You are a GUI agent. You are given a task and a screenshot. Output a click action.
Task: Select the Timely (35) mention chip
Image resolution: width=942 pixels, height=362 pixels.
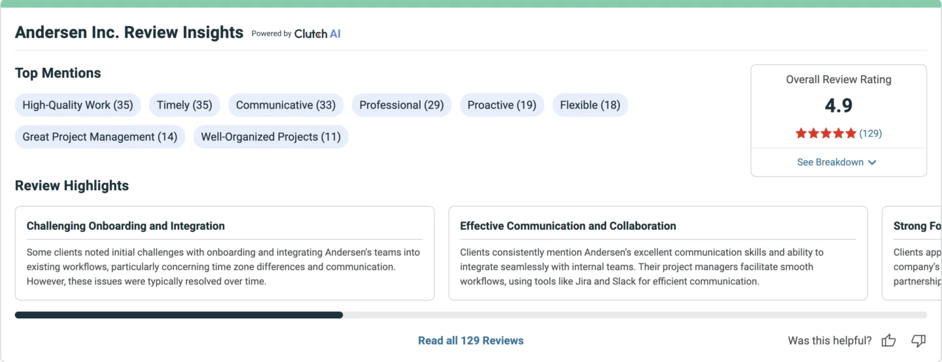[x=184, y=105]
